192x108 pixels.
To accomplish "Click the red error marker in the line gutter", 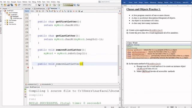I will [28, 67].
